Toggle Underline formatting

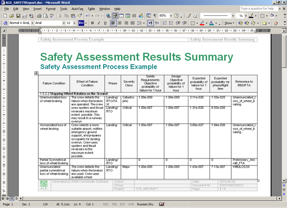click(x=106, y=22)
